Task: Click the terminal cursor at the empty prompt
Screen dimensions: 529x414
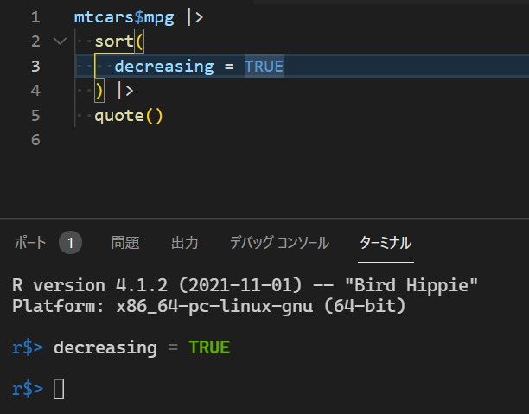Action: coord(59,389)
